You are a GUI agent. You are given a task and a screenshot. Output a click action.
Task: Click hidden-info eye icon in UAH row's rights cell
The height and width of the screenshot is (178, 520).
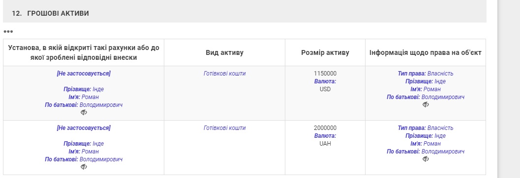coord(426,159)
